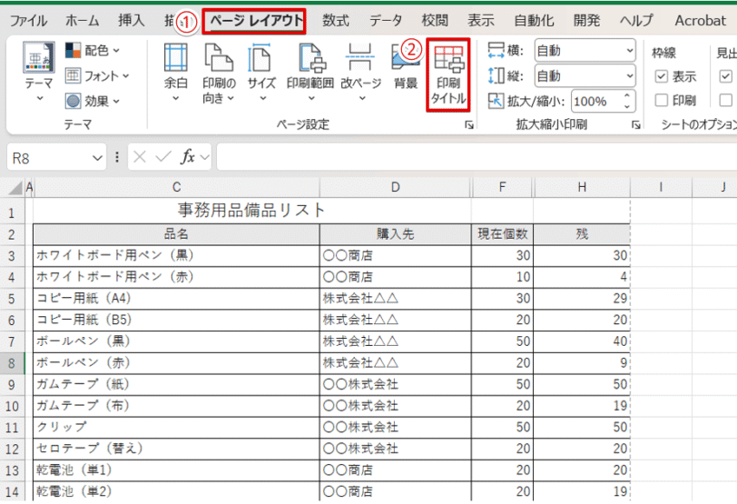
Task: Click the select-all corner triangle
Action: [x=15, y=188]
